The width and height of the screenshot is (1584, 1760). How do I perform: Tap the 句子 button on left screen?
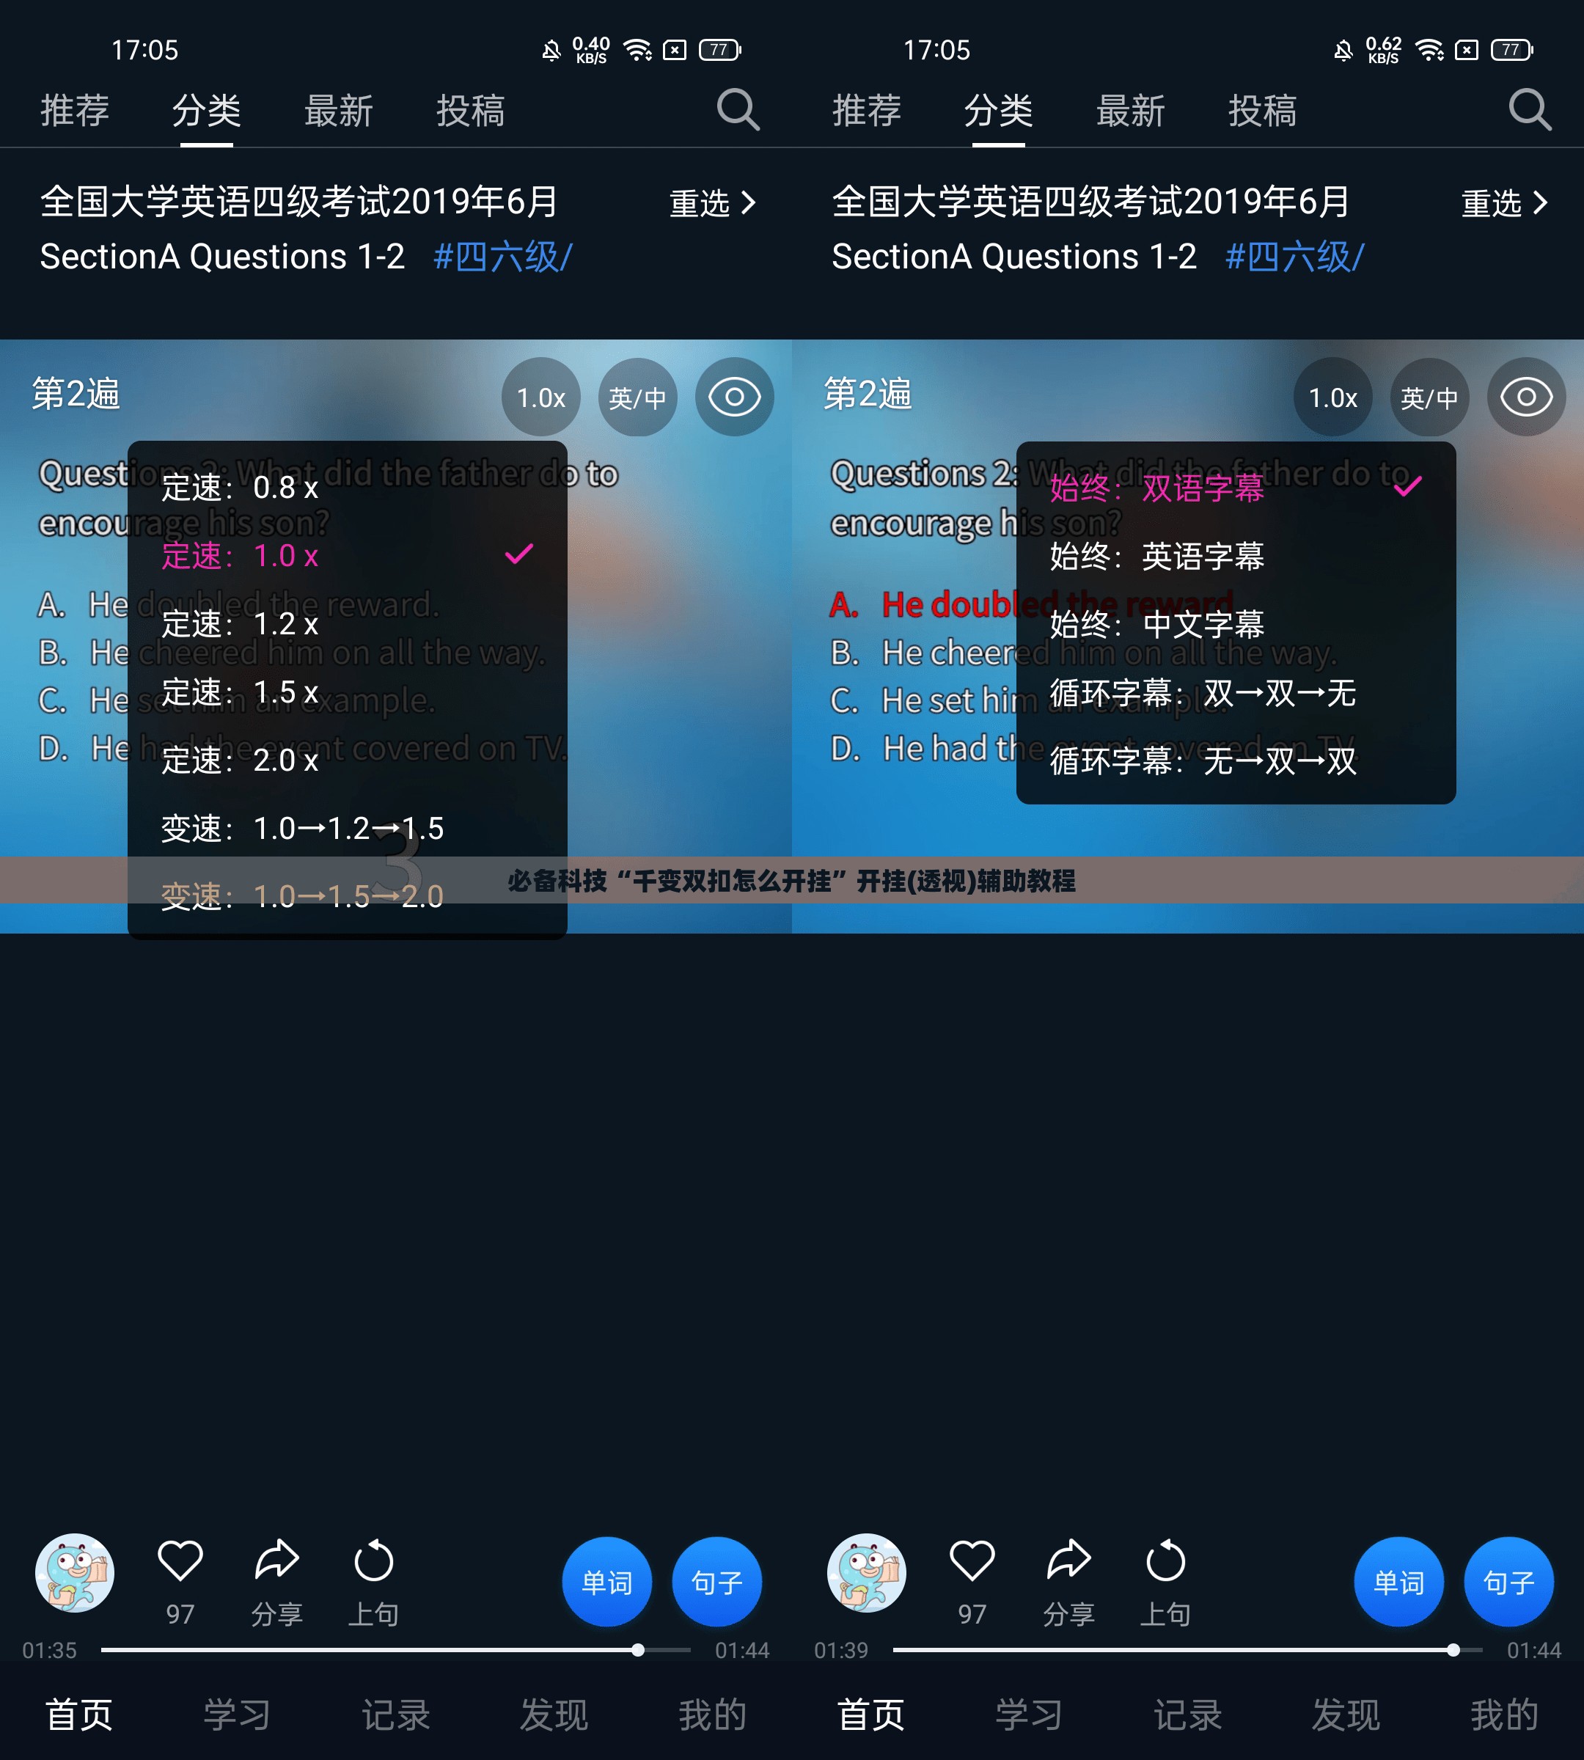click(x=717, y=1582)
